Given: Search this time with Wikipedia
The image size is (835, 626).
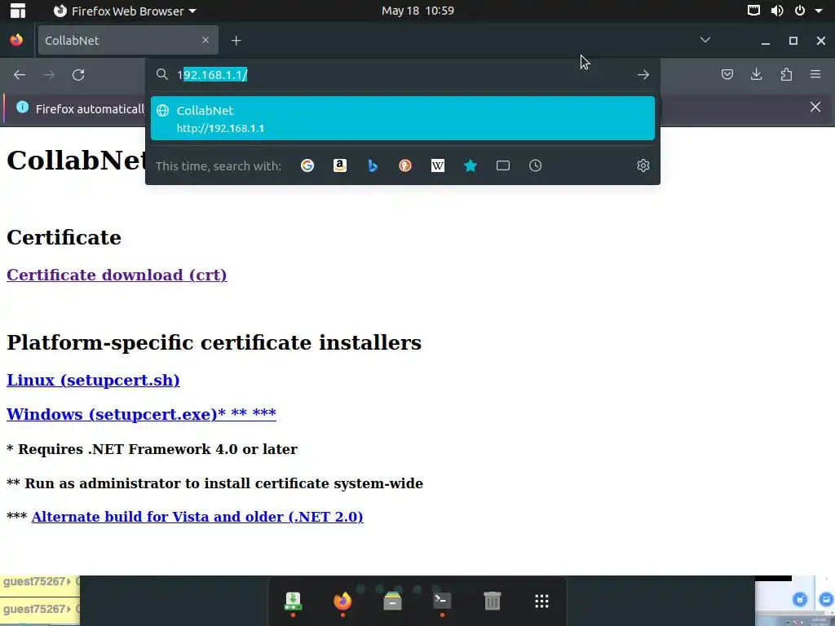Looking at the screenshot, I should pyautogui.click(x=438, y=165).
